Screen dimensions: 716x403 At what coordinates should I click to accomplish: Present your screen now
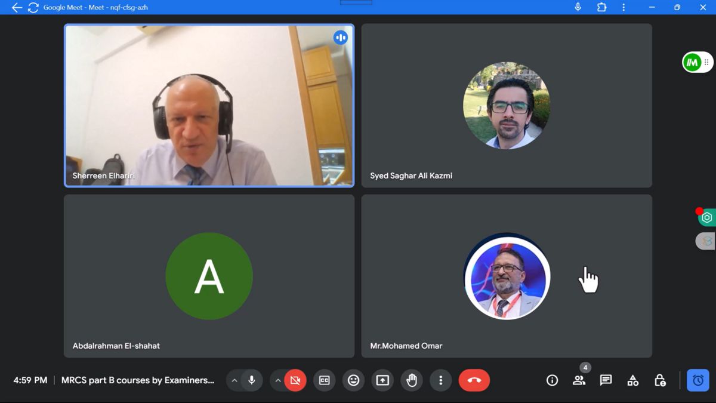[x=382, y=380]
